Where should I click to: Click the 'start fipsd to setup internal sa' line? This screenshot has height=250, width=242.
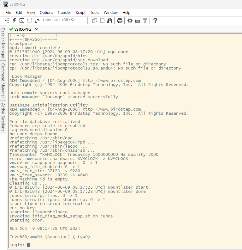tap(50, 204)
